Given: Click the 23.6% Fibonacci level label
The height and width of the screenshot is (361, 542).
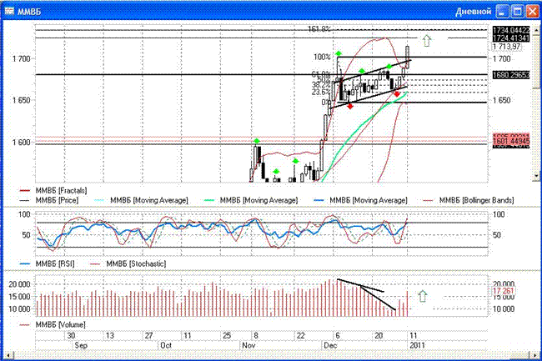Looking at the screenshot, I should (321, 92).
